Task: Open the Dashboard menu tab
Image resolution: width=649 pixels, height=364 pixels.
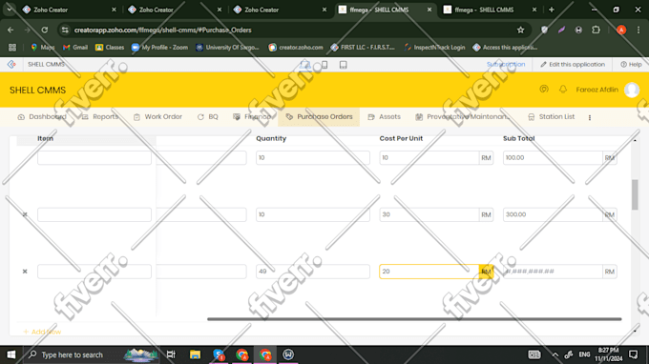Action: click(x=42, y=117)
